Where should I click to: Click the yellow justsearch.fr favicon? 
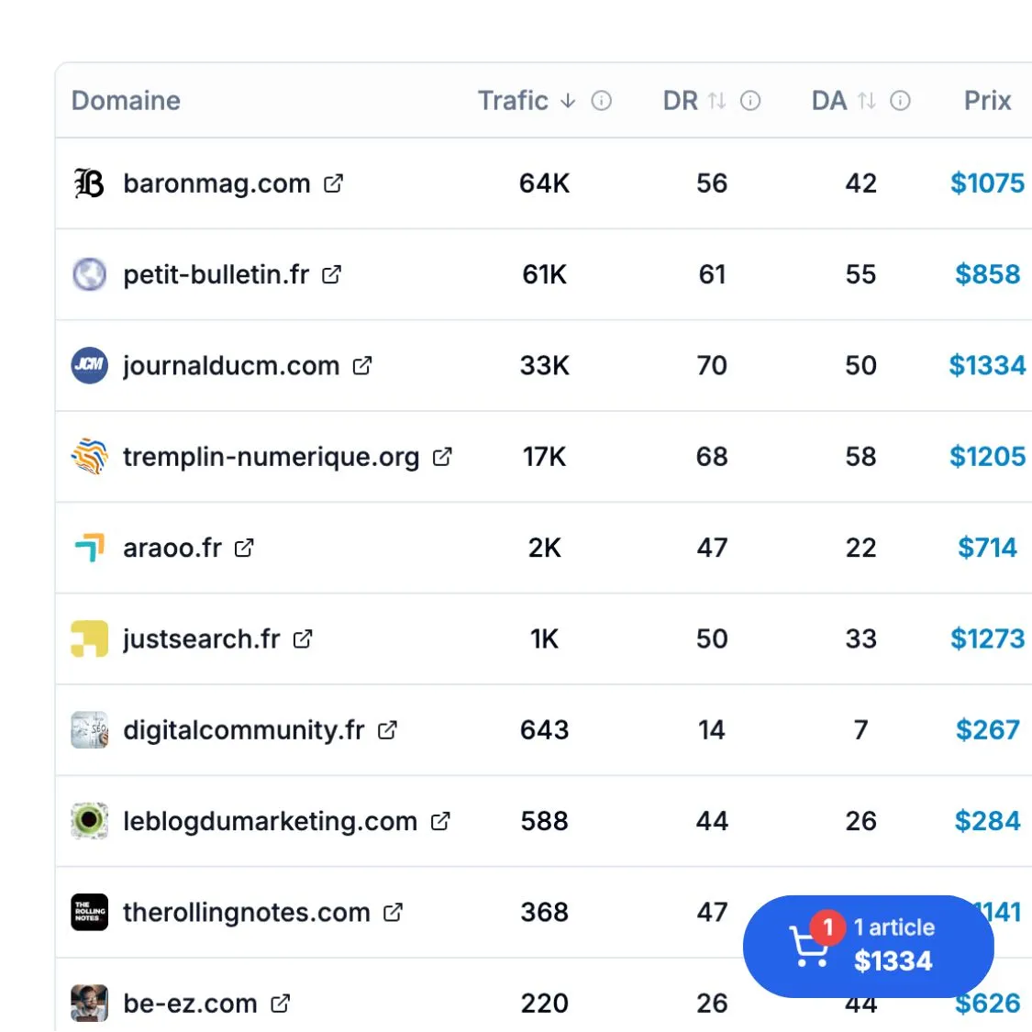point(90,638)
